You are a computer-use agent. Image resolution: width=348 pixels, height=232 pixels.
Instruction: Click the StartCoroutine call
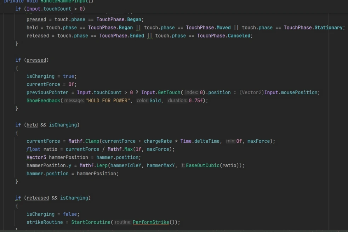click(91, 222)
